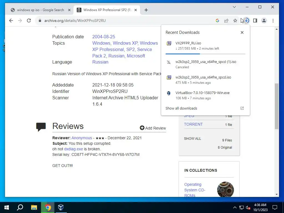The height and width of the screenshot is (213, 284).
Task: Open publication date 2004-08-25 link
Action: [104, 37]
